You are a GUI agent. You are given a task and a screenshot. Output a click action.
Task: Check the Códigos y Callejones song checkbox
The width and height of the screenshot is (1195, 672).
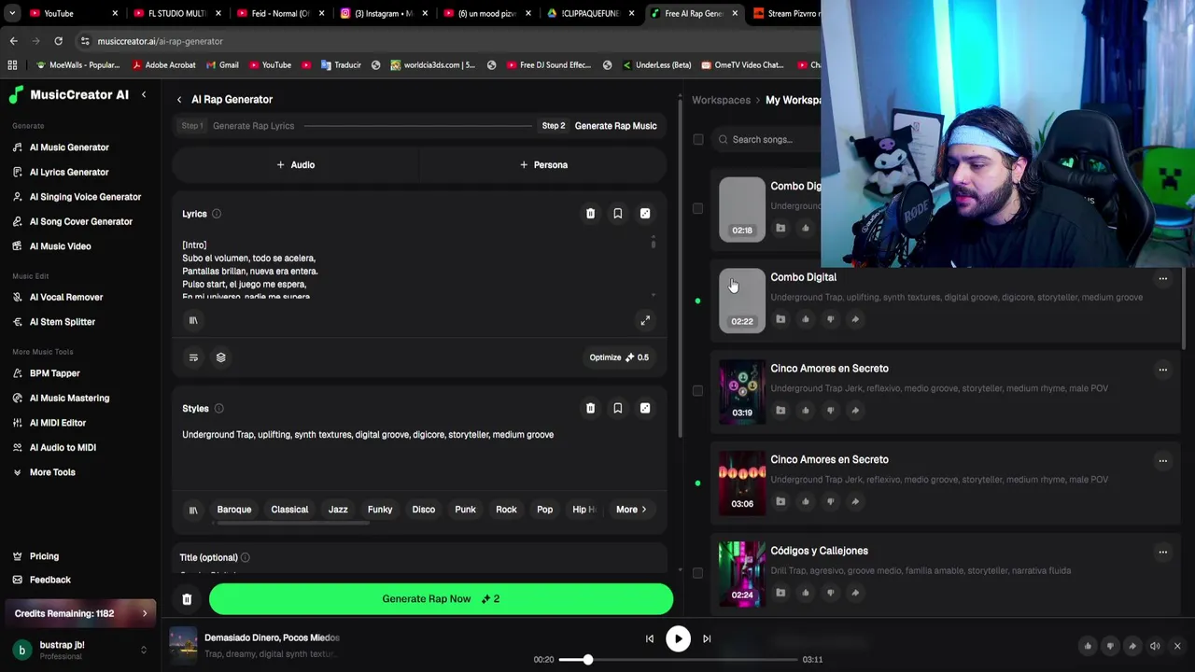coord(697,573)
